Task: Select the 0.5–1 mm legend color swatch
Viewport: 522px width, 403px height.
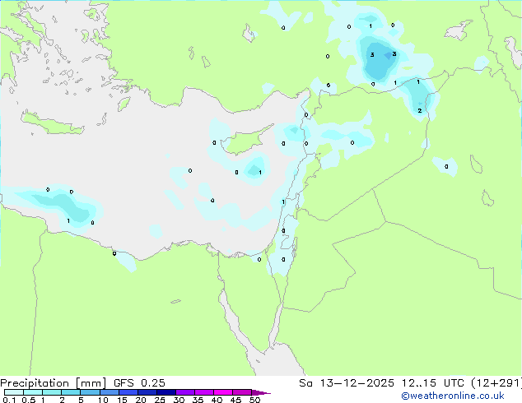Action: 33,392
